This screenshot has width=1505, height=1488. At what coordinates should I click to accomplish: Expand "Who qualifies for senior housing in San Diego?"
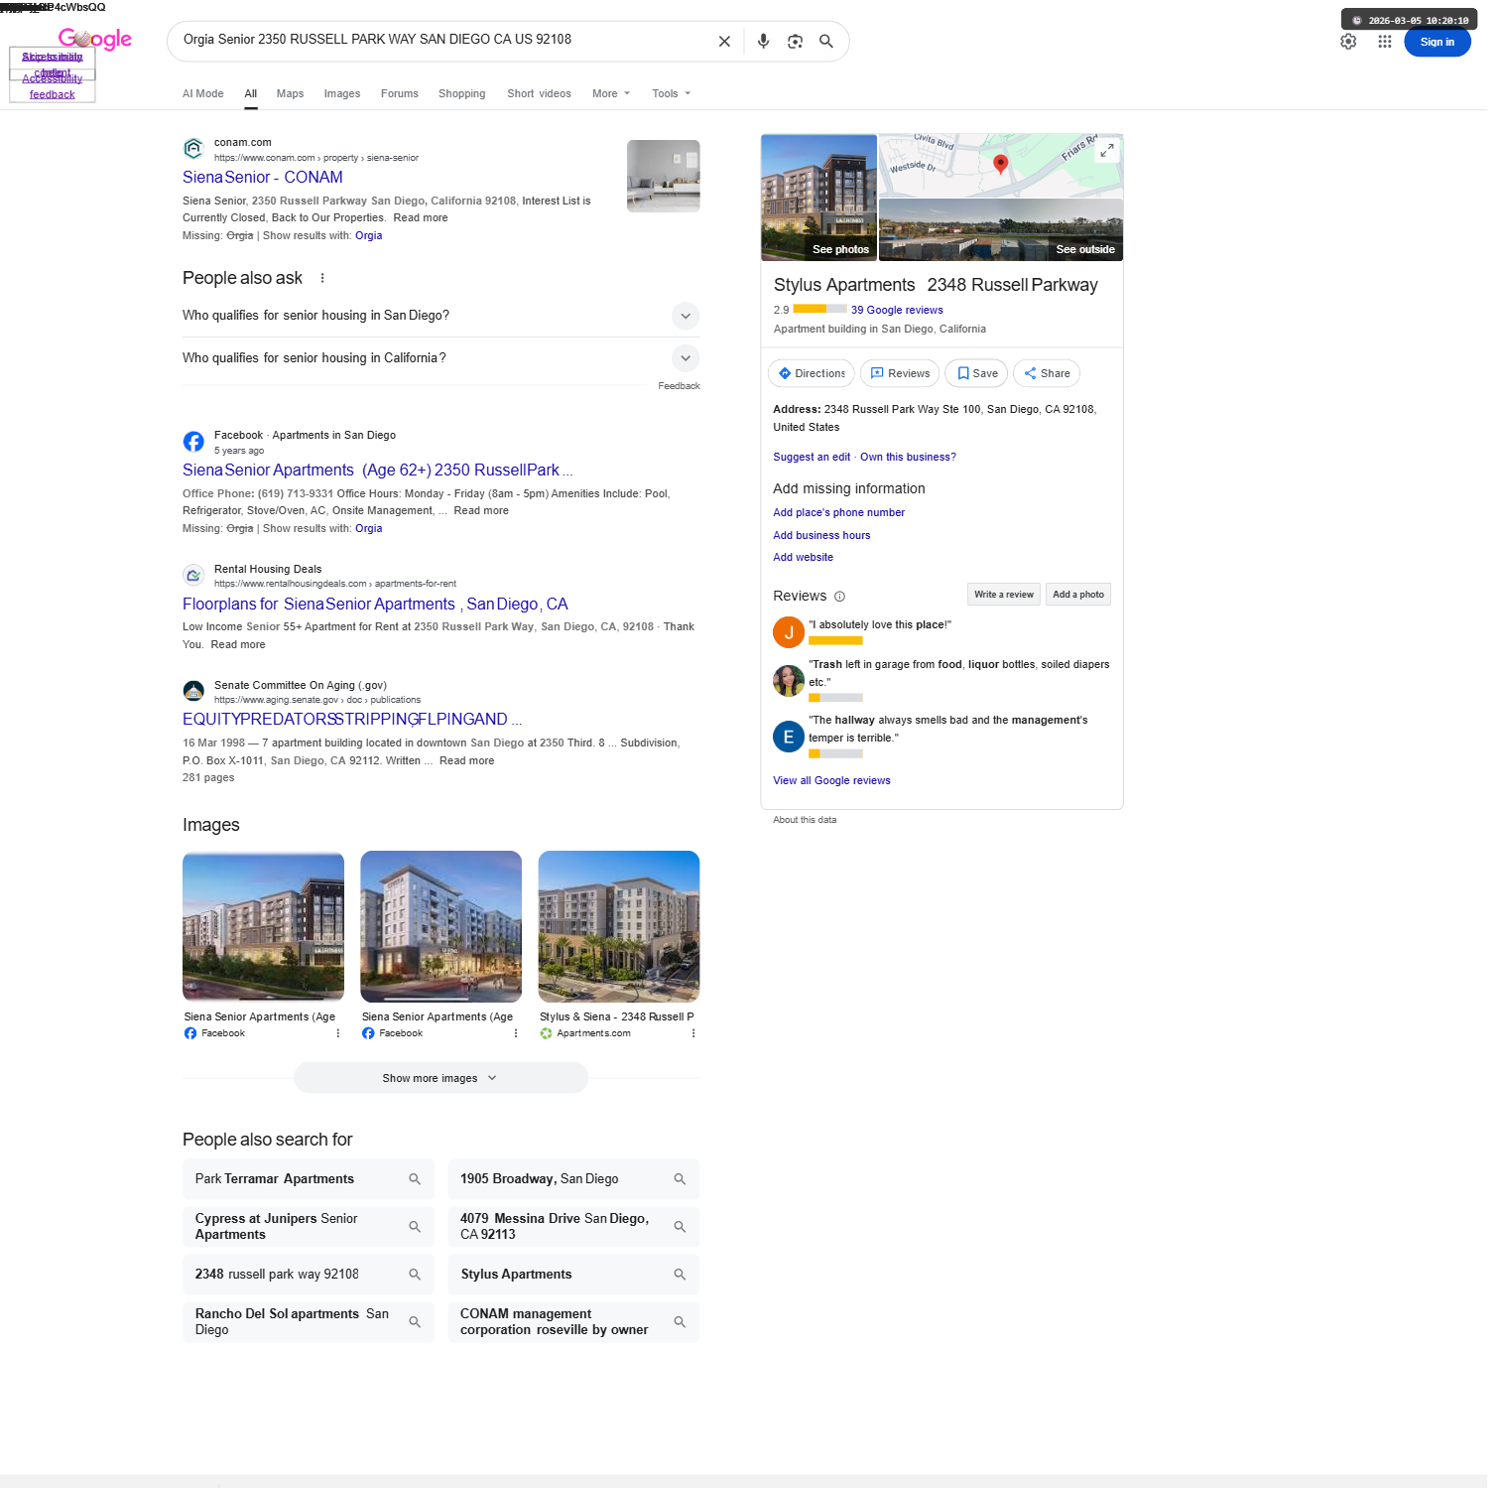(x=440, y=316)
